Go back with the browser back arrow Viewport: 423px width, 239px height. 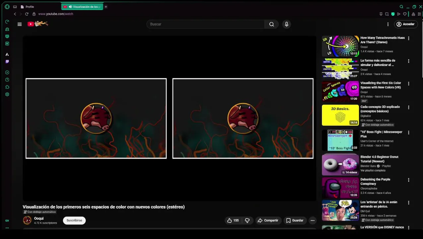[15, 14]
